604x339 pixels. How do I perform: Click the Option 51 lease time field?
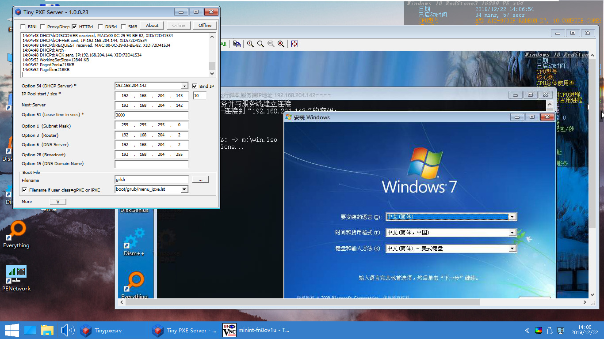(152, 115)
